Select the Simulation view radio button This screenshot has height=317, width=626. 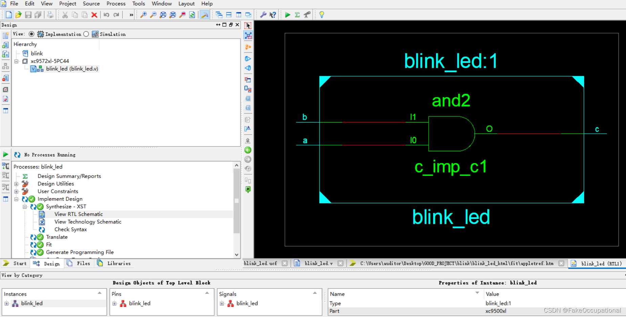[86, 34]
